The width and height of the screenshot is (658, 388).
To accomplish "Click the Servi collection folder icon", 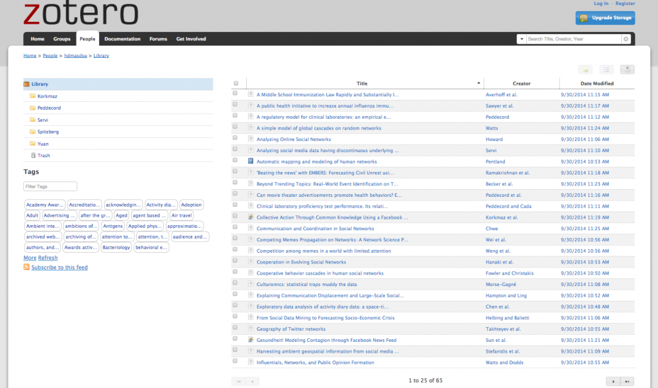I will (x=33, y=120).
